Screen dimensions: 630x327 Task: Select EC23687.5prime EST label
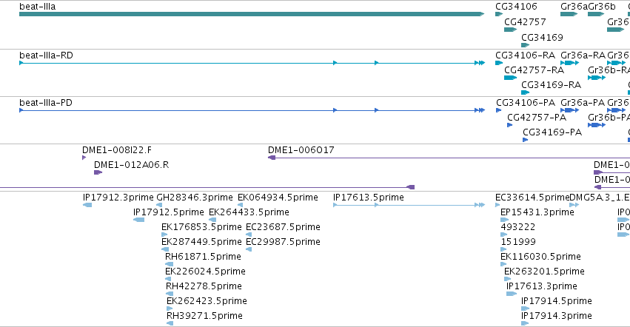[x=283, y=227]
